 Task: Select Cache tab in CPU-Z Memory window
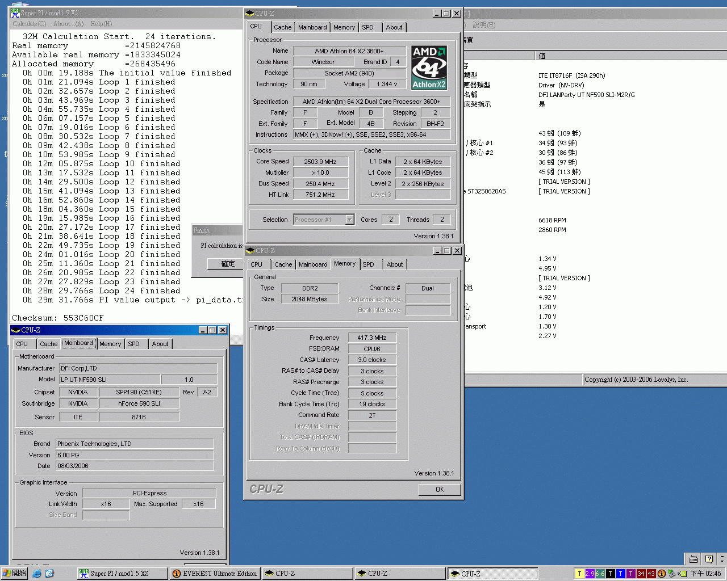(x=283, y=264)
